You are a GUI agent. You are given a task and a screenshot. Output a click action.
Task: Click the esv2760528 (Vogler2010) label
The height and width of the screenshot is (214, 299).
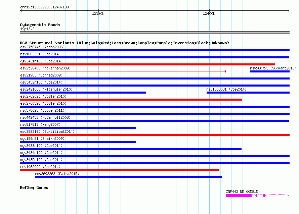[x=43, y=103]
